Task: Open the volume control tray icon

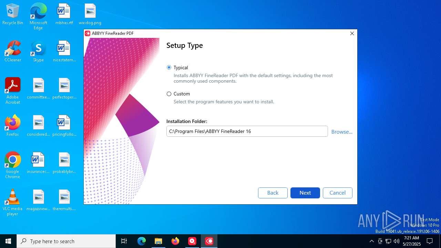Action: coord(397,241)
